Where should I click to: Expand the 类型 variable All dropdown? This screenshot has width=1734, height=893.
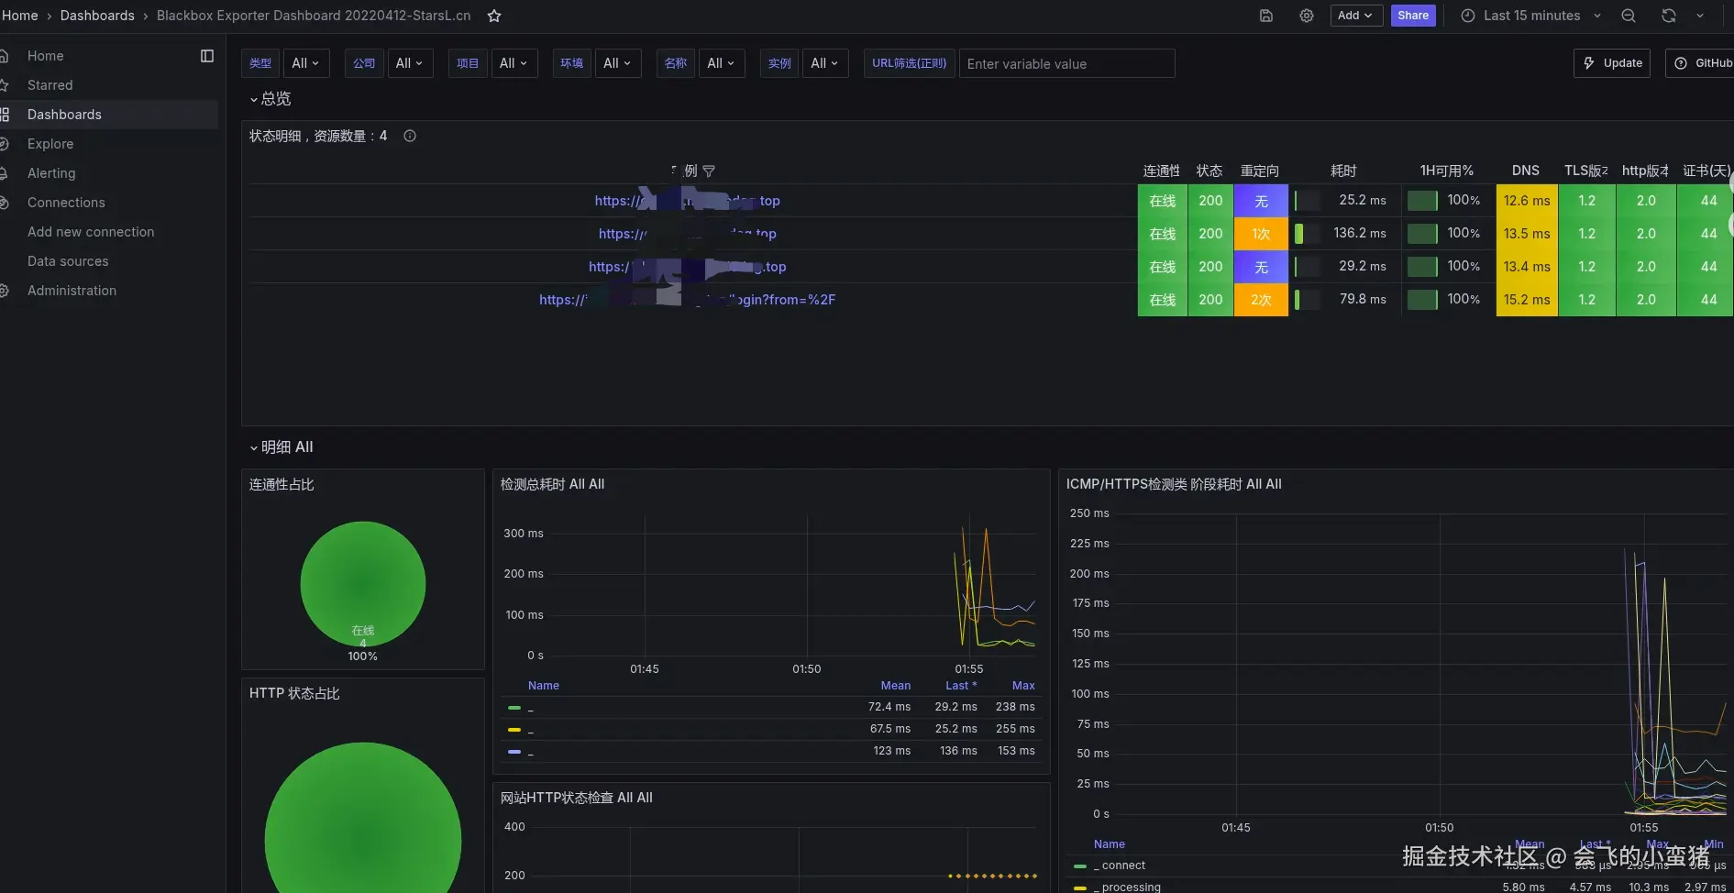tap(305, 63)
